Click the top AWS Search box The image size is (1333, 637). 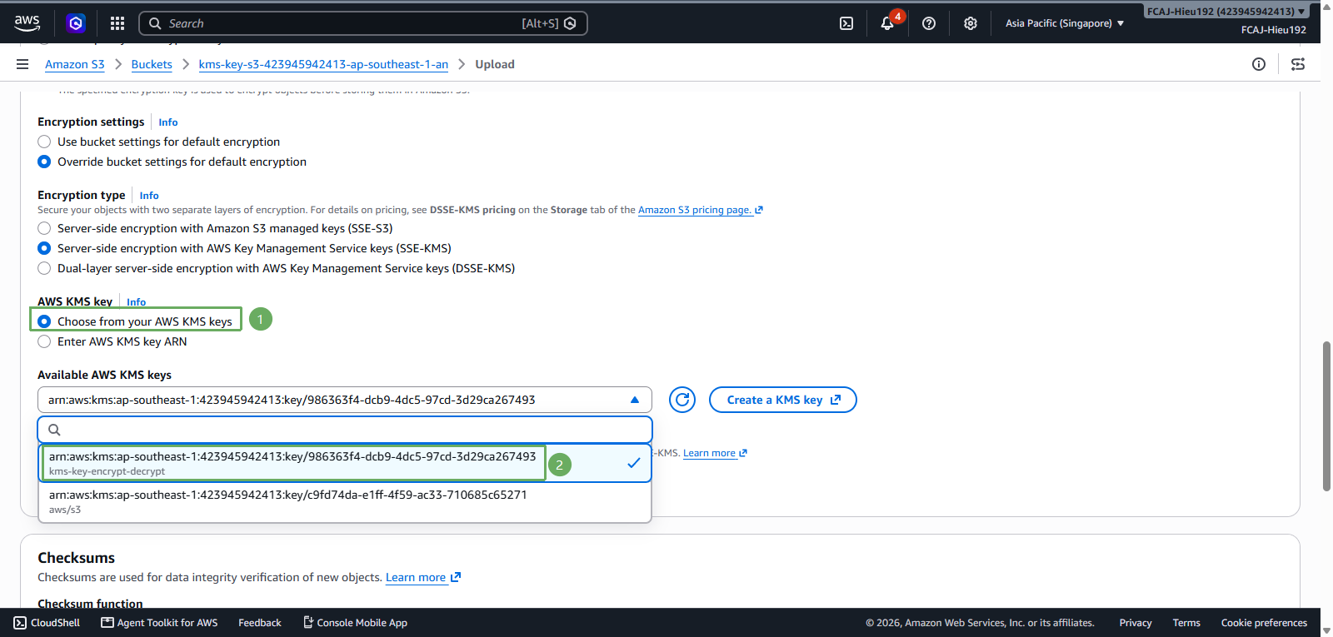click(x=363, y=23)
